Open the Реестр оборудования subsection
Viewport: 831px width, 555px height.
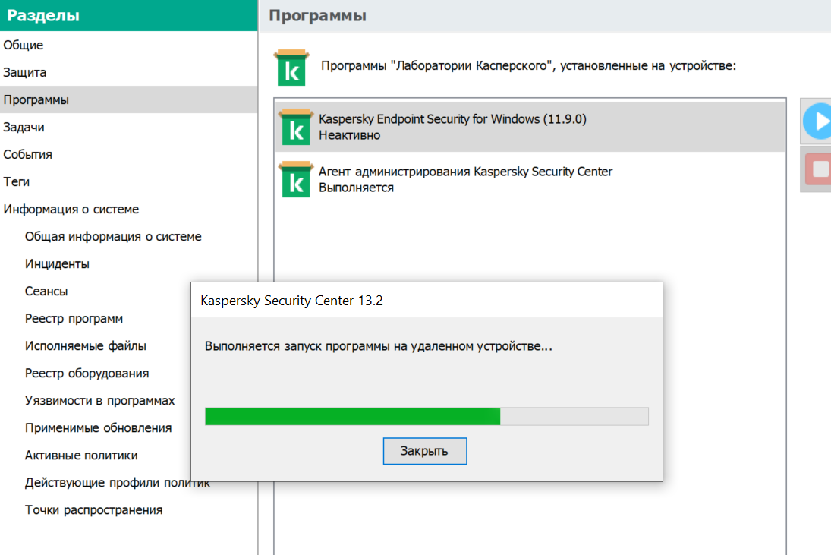coord(87,374)
